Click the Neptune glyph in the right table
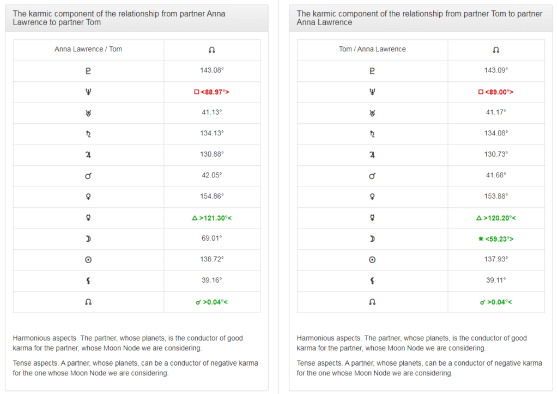 pos(372,92)
